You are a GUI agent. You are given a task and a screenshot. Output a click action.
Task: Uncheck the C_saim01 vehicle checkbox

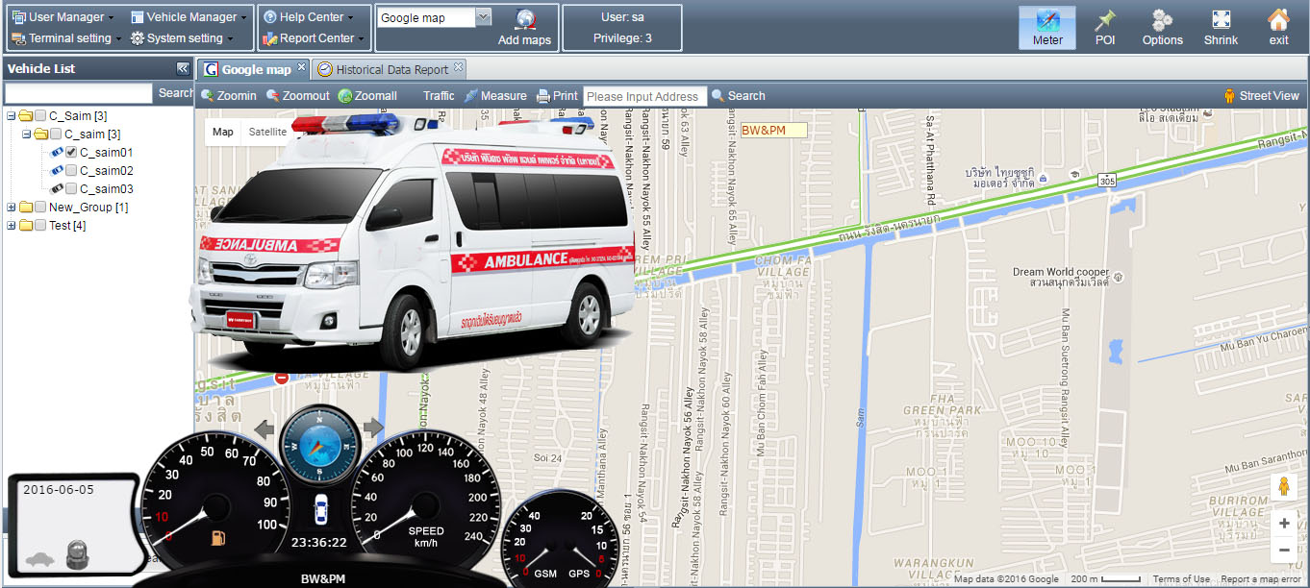click(x=71, y=153)
